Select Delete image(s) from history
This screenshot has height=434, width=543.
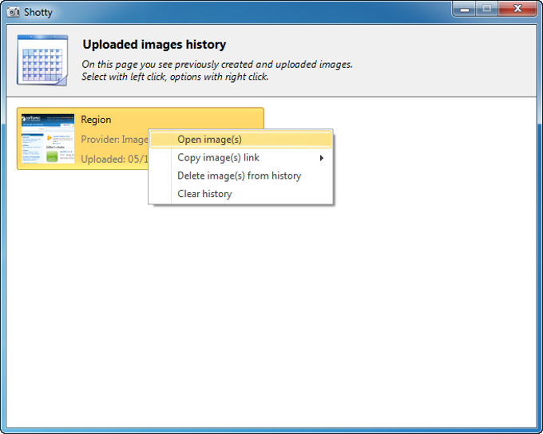240,176
